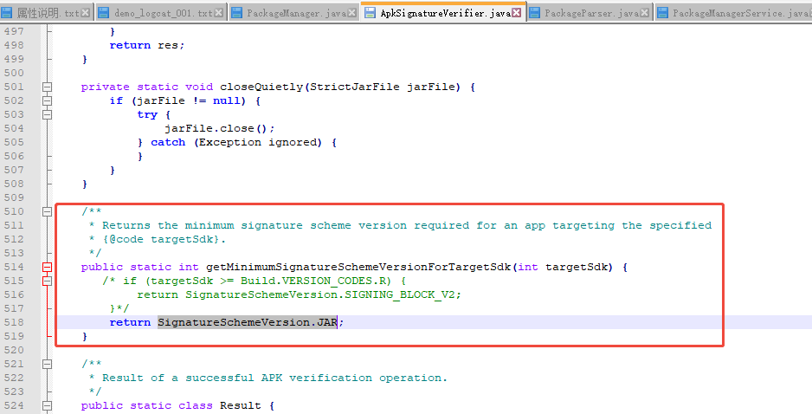The image size is (812, 414).
Task: Collapse the closeQuietly method fold at line 501
Action: pyautogui.click(x=47, y=87)
